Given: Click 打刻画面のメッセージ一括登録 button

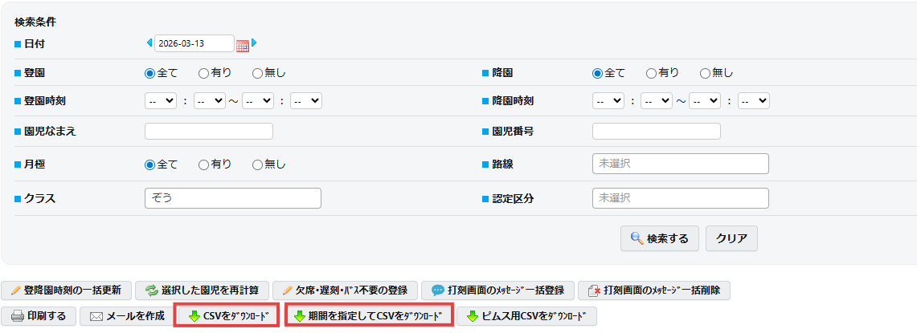Looking at the screenshot, I should [x=497, y=290].
